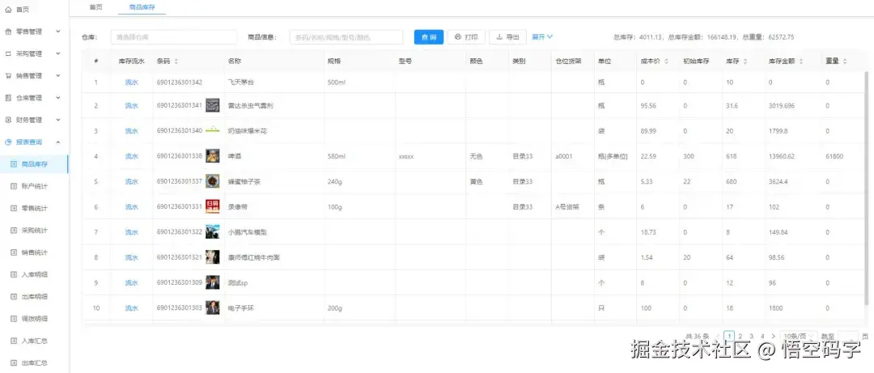This screenshot has height=373, width=874.
Task: Open 调拨明细 in the sidebar
Action: coord(34,318)
